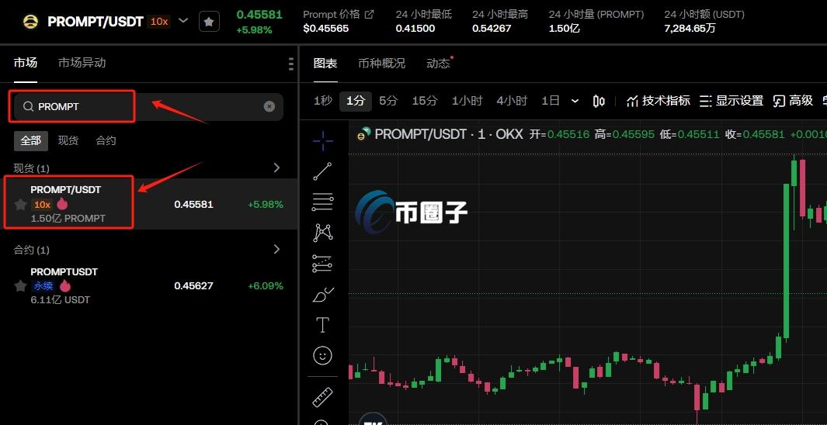Viewport: 827px width, 425px height.
Task: Star the PROMPTUSDT perpetual row
Action: point(20,286)
